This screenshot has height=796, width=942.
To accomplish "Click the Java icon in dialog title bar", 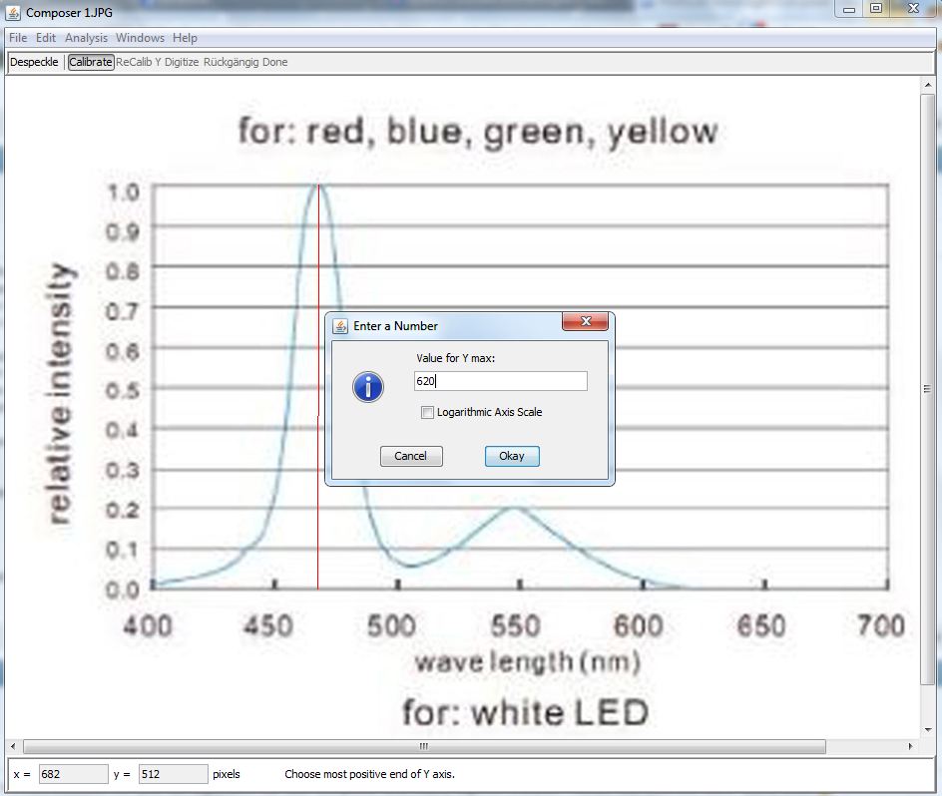I will coord(340,326).
